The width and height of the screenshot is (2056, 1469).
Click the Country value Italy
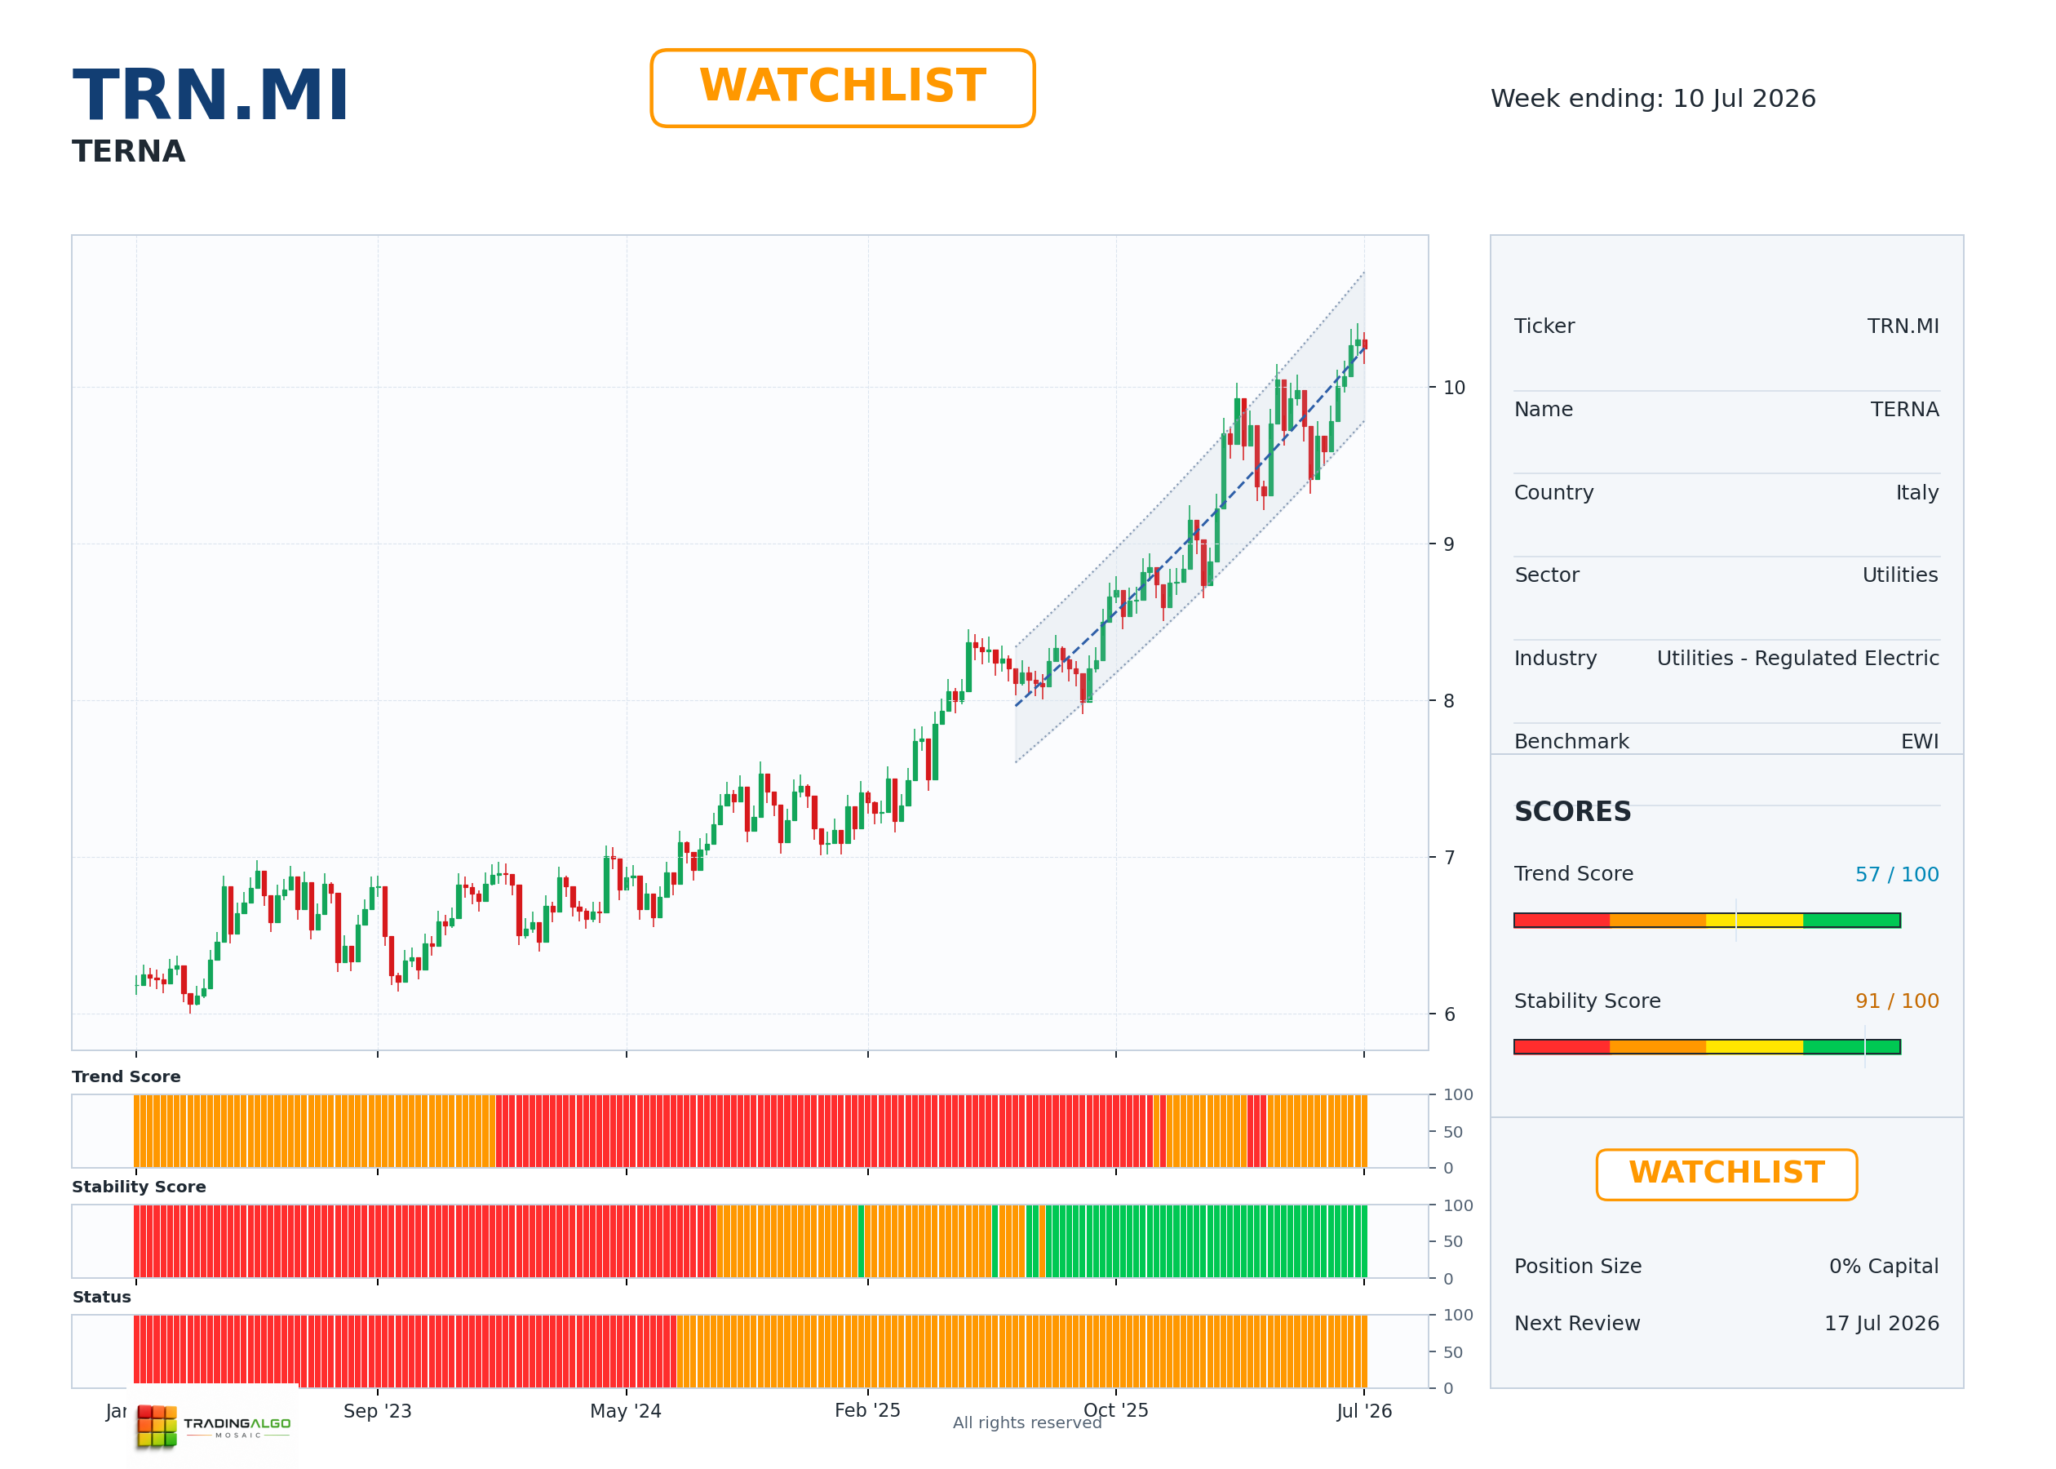click(x=1916, y=493)
